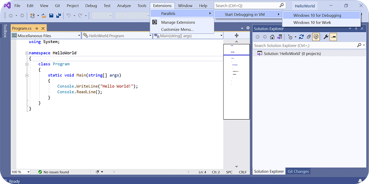Screen dimensions: 369x184
Task: Open the Toolbox side panel
Action: [x=5, y=31]
